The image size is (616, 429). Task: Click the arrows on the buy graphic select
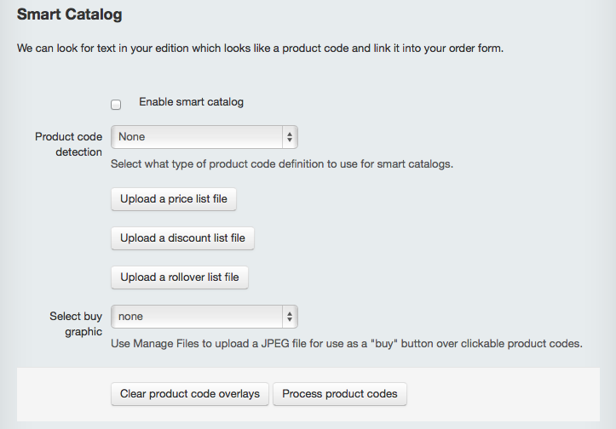pyautogui.click(x=290, y=317)
